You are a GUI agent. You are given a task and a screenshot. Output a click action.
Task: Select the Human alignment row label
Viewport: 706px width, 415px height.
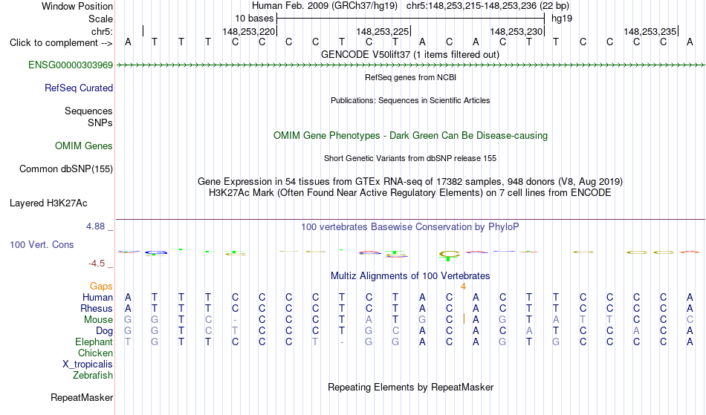[x=97, y=298]
